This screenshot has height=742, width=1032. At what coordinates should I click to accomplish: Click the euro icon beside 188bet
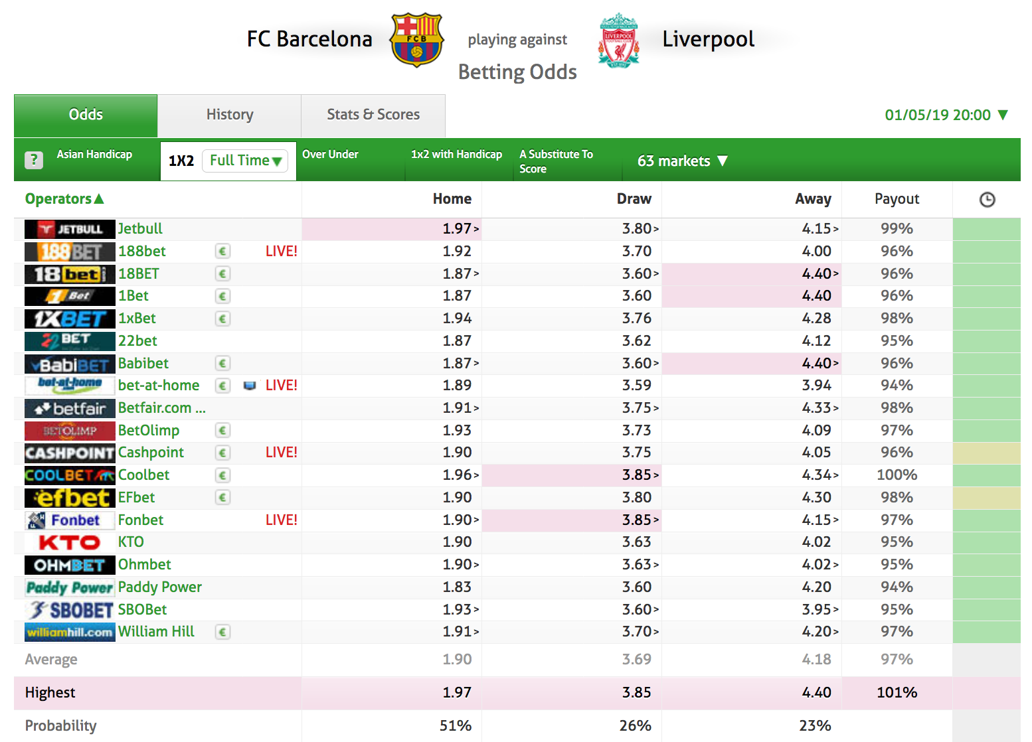222,251
